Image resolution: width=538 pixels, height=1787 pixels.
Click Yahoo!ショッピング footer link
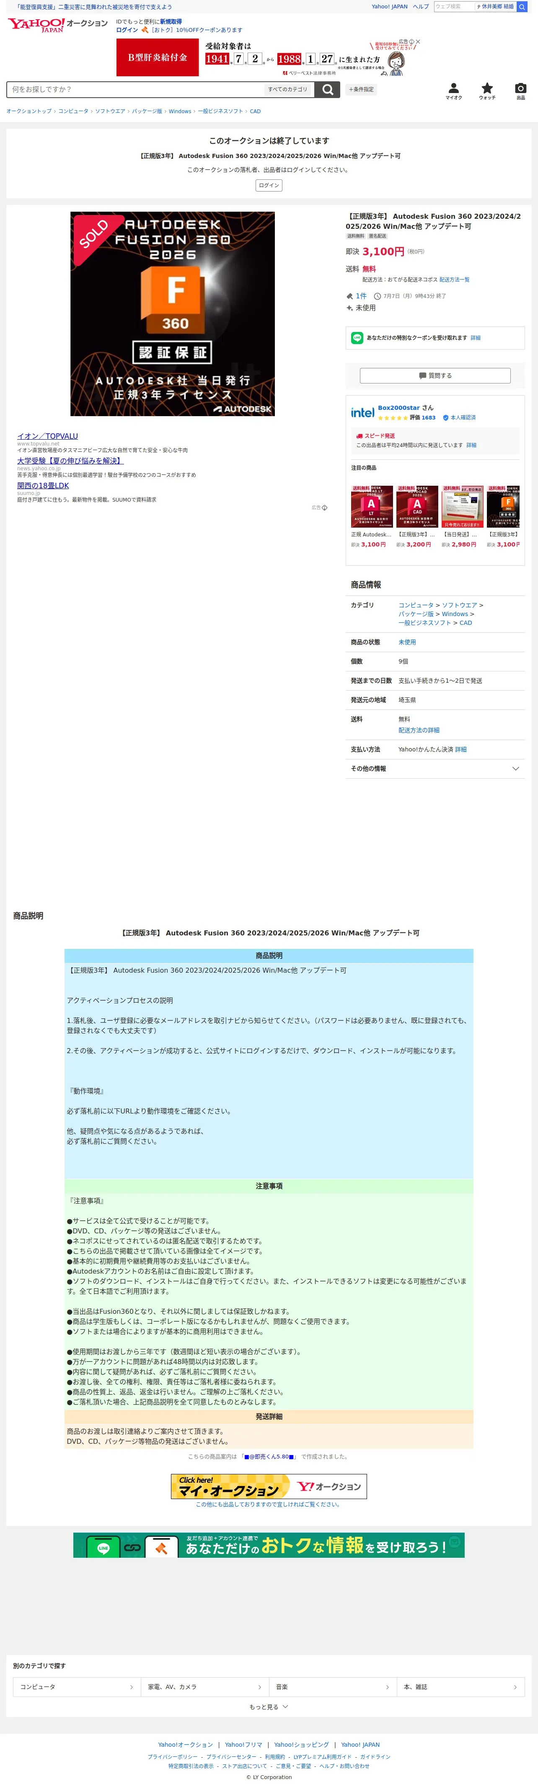[x=302, y=1745]
